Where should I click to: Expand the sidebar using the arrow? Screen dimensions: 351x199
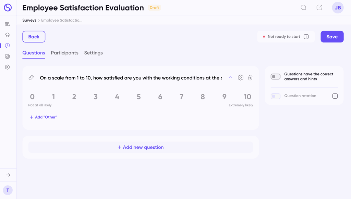[x=8, y=175]
